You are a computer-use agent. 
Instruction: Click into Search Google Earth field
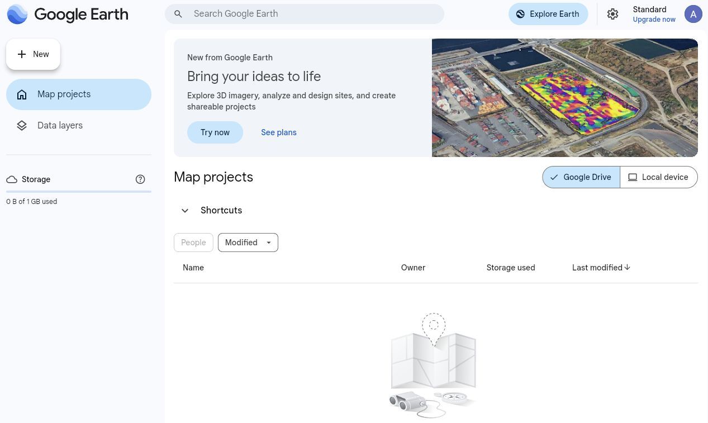(x=305, y=14)
